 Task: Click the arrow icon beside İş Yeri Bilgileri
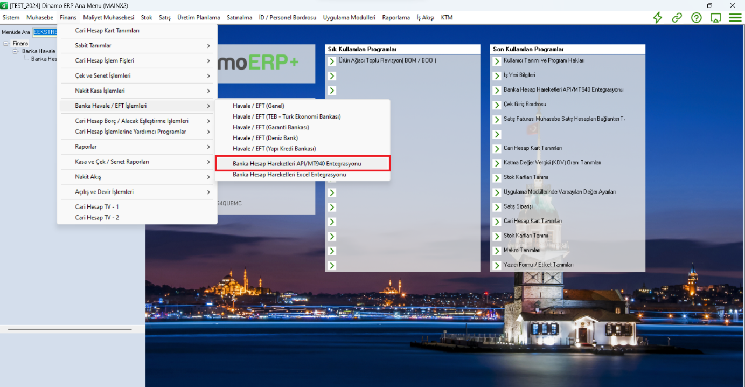coord(497,75)
